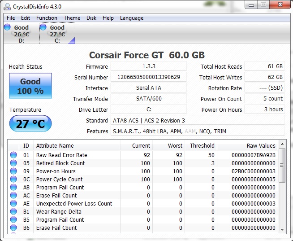Viewport: 293px width, 241px height.
Task: Click the Rotation Rate field showing SSD
Action: (x=265, y=88)
